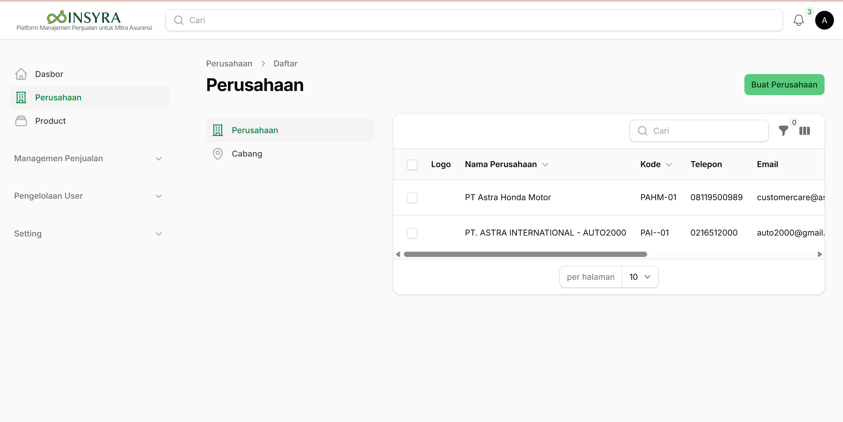This screenshot has width=843, height=422.
Task: Click the Dasbor home icon
Action: 21,74
